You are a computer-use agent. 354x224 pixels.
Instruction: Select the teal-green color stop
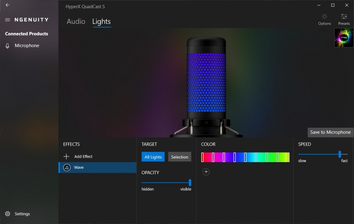click(267, 157)
